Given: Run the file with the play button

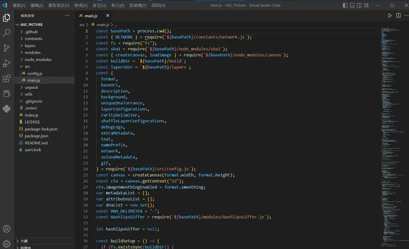Looking at the screenshot, I should pos(390,15).
